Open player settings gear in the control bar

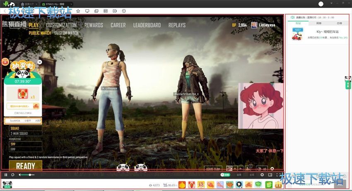point(262,175)
